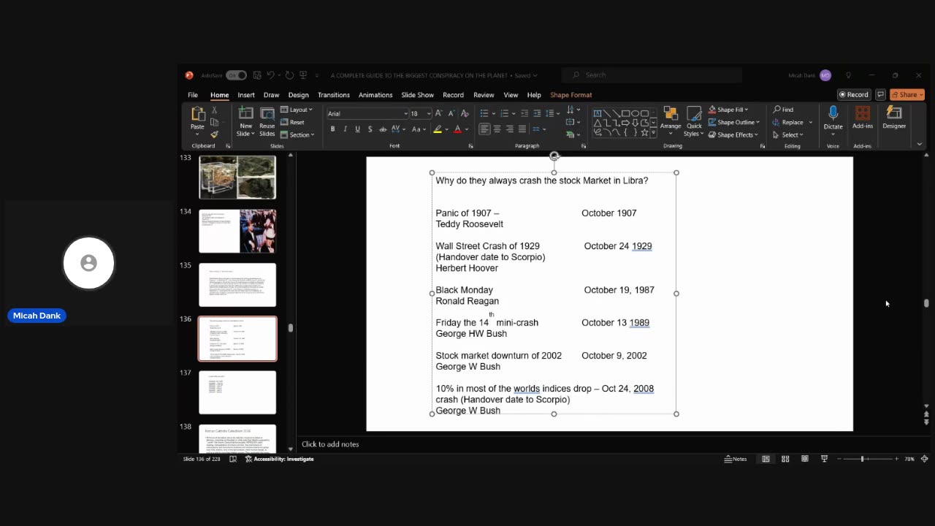This screenshot has width=935, height=526.
Task: Start Dictate microphone
Action: [x=833, y=118]
